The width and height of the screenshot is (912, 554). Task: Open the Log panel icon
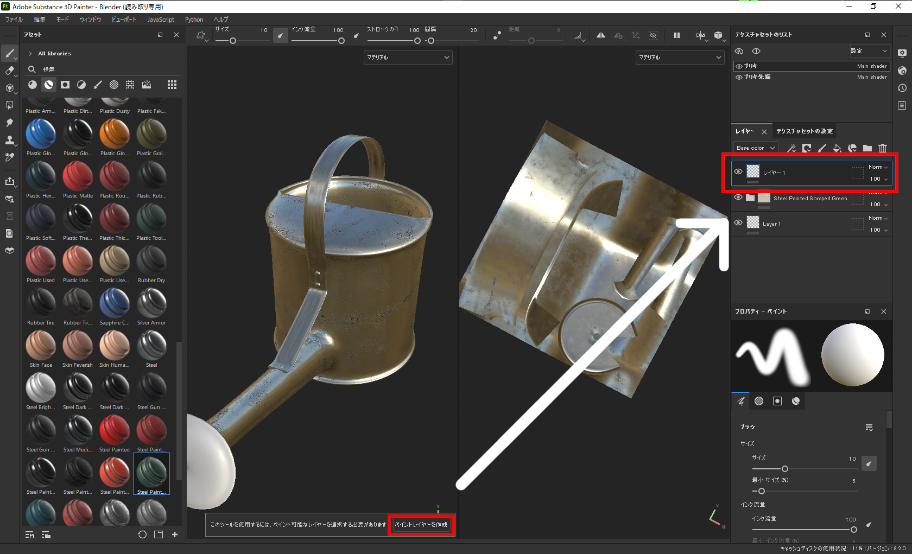tap(902, 105)
